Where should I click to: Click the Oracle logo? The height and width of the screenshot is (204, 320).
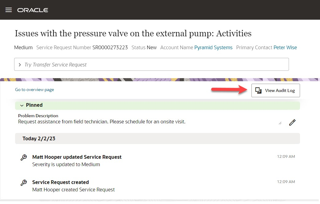pos(33,10)
